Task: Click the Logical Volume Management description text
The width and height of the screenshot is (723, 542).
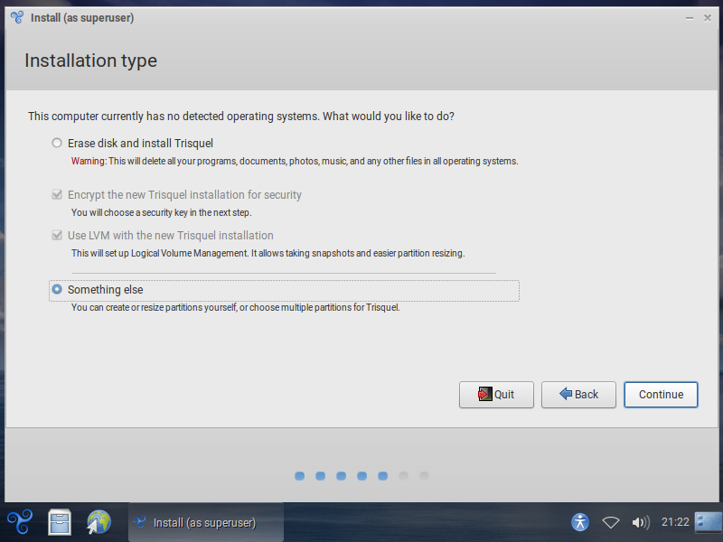Action: click(268, 253)
